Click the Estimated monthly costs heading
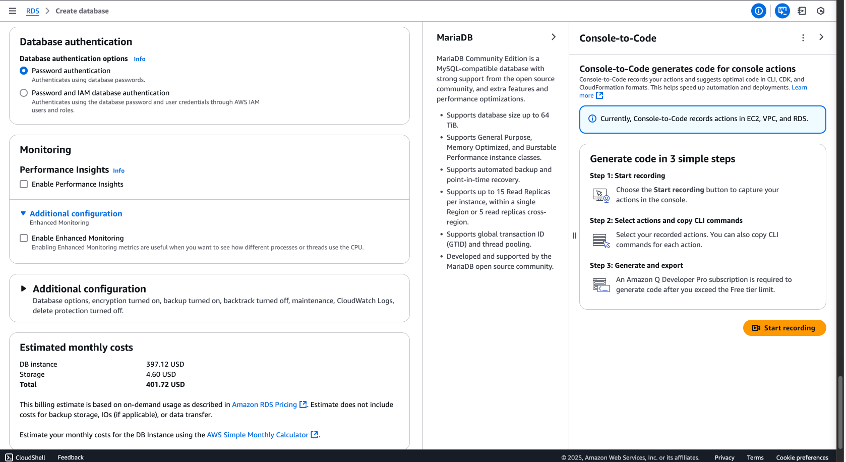Image resolution: width=846 pixels, height=462 pixels. pyautogui.click(x=76, y=347)
